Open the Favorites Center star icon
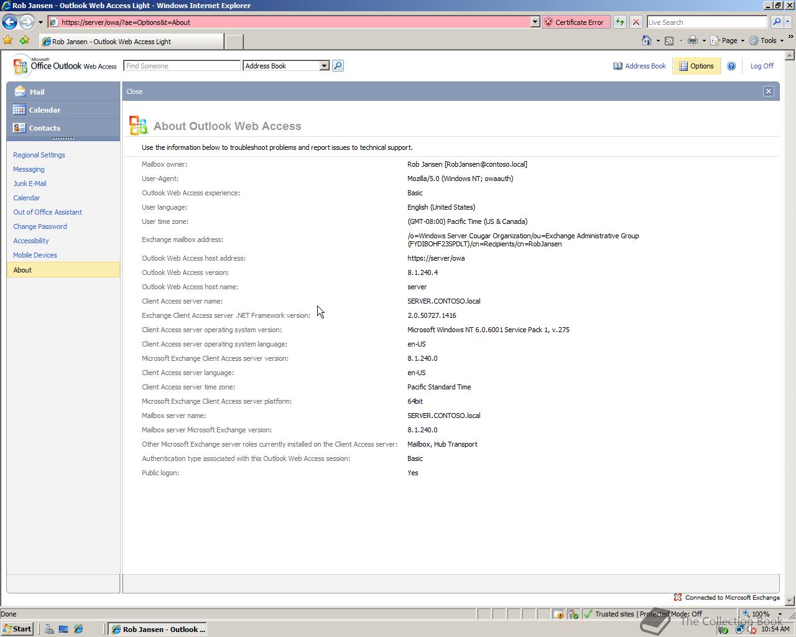 [x=8, y=40]
